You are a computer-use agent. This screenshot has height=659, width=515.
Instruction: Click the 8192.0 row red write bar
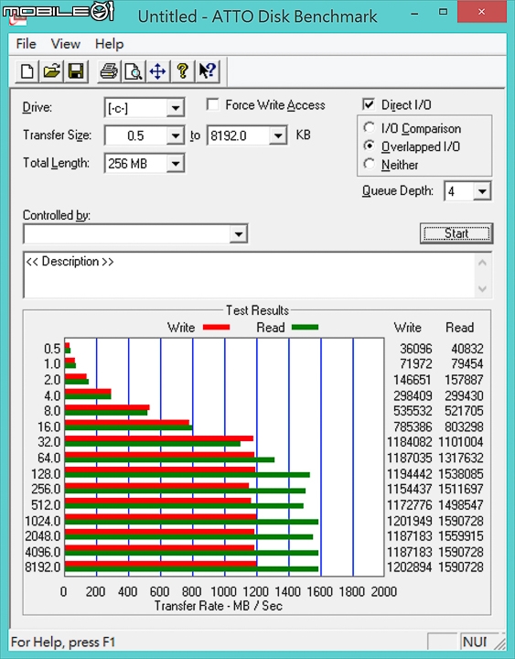(x=161, y=564)
